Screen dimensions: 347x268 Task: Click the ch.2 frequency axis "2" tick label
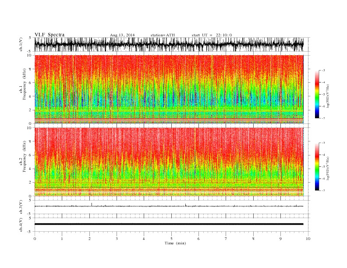pos(30,183)
